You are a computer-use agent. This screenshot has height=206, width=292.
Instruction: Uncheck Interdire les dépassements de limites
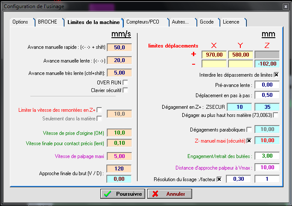click(276, 75)
